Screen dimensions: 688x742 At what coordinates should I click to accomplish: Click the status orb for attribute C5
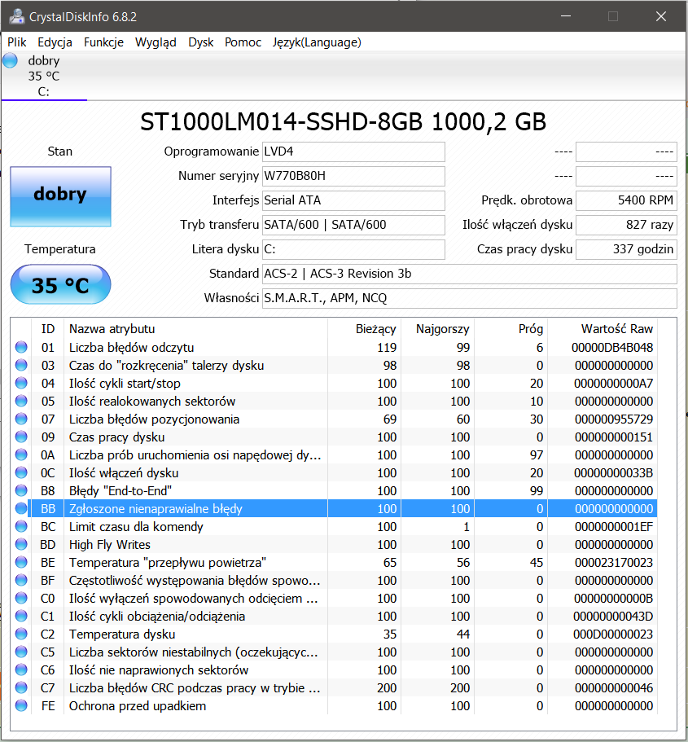(21, 652)
